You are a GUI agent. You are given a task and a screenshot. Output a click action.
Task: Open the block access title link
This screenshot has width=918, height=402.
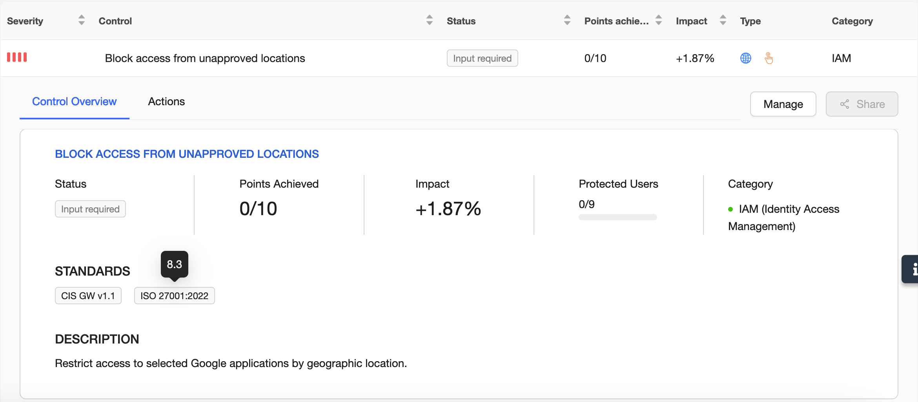pos(187,154)
